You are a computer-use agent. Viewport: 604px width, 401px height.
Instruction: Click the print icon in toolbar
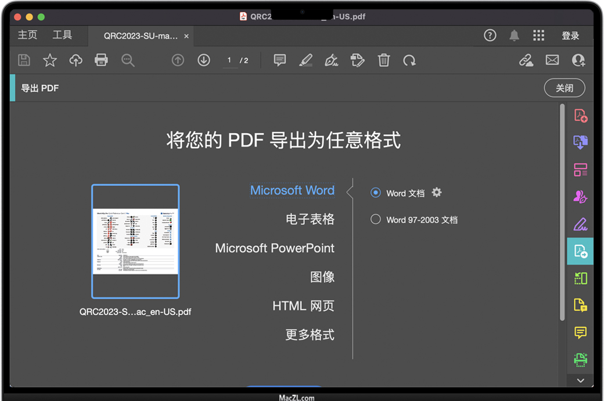tap(101, 60)
